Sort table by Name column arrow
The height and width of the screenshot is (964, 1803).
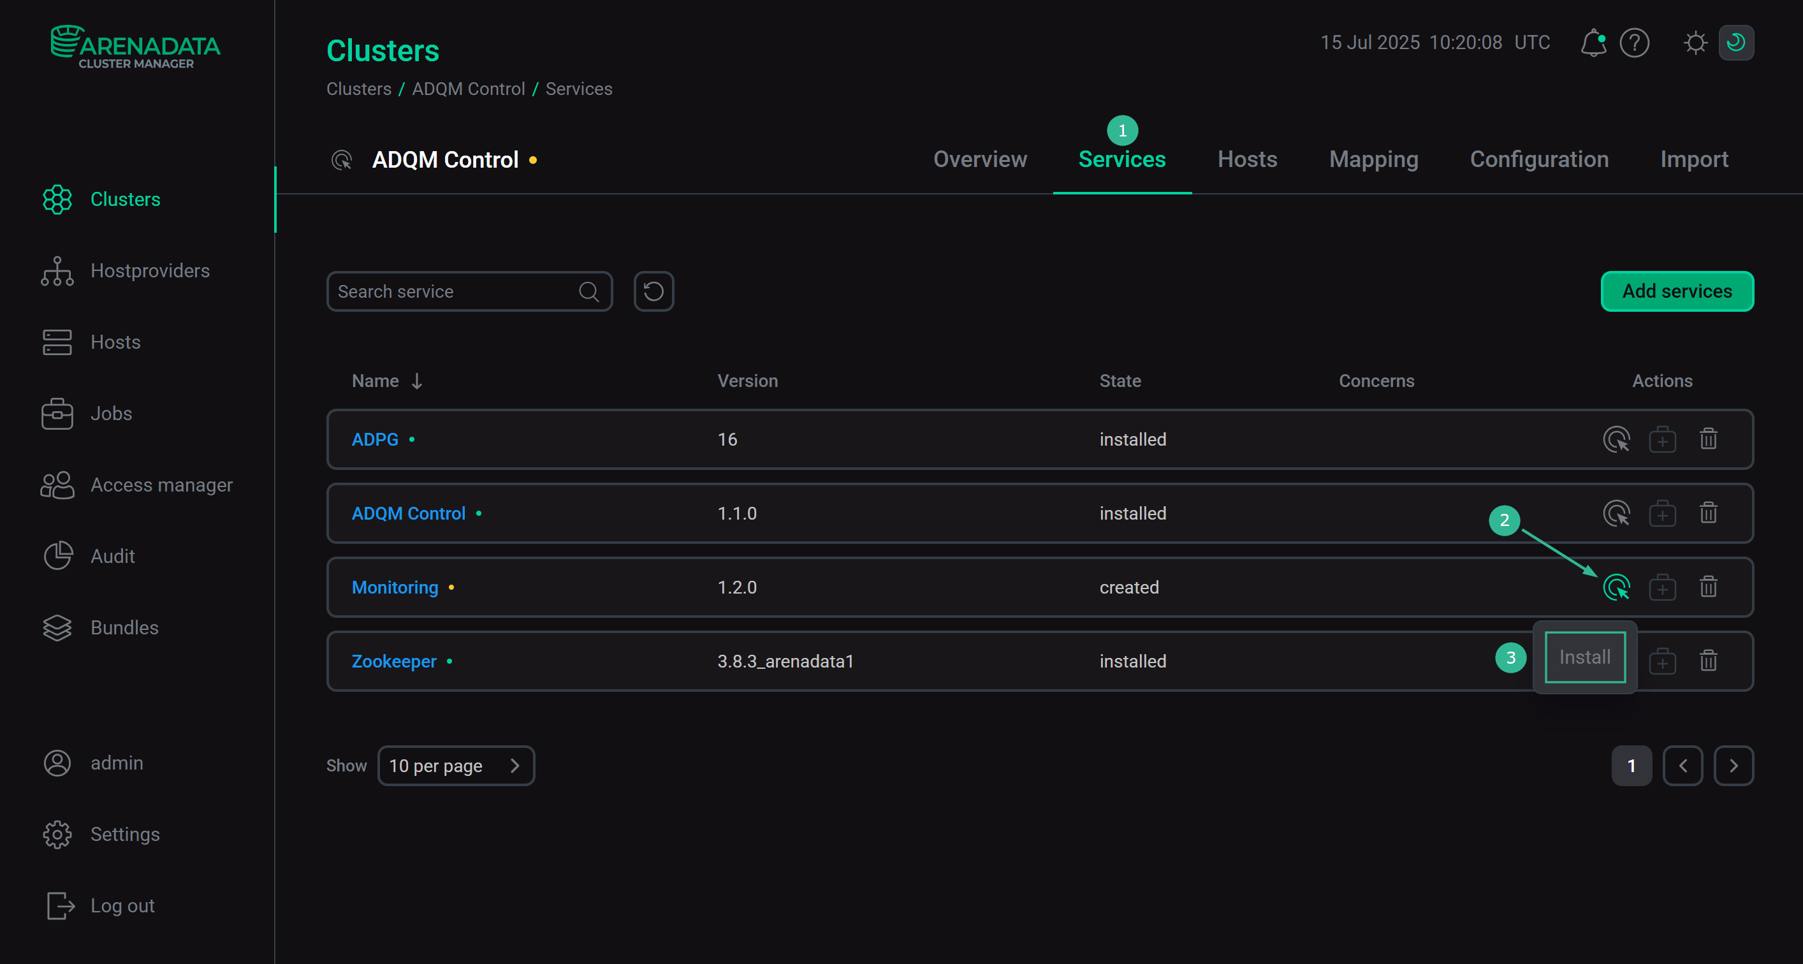[416, 381]
